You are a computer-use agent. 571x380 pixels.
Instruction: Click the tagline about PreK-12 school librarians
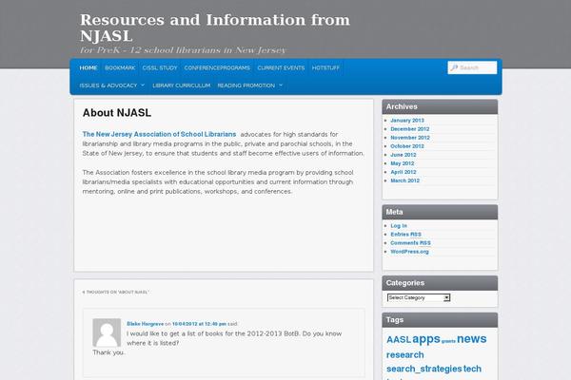[x=183, y=50]
